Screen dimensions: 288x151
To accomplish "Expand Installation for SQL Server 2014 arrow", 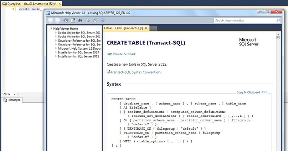I will point(56,52).
